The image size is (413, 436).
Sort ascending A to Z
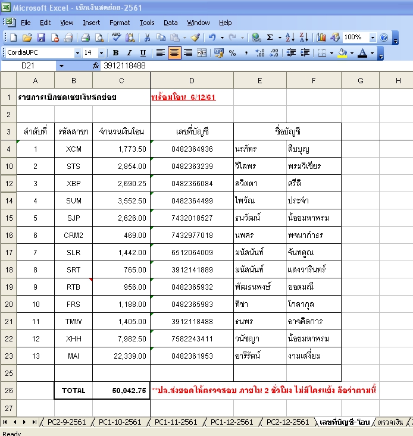click(x=290, y=37)
